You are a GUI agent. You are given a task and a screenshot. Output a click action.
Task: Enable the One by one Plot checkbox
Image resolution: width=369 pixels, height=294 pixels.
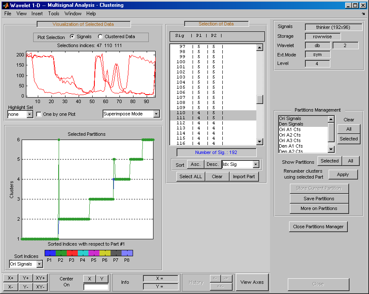pyautogui.click(x=39, y=114)
